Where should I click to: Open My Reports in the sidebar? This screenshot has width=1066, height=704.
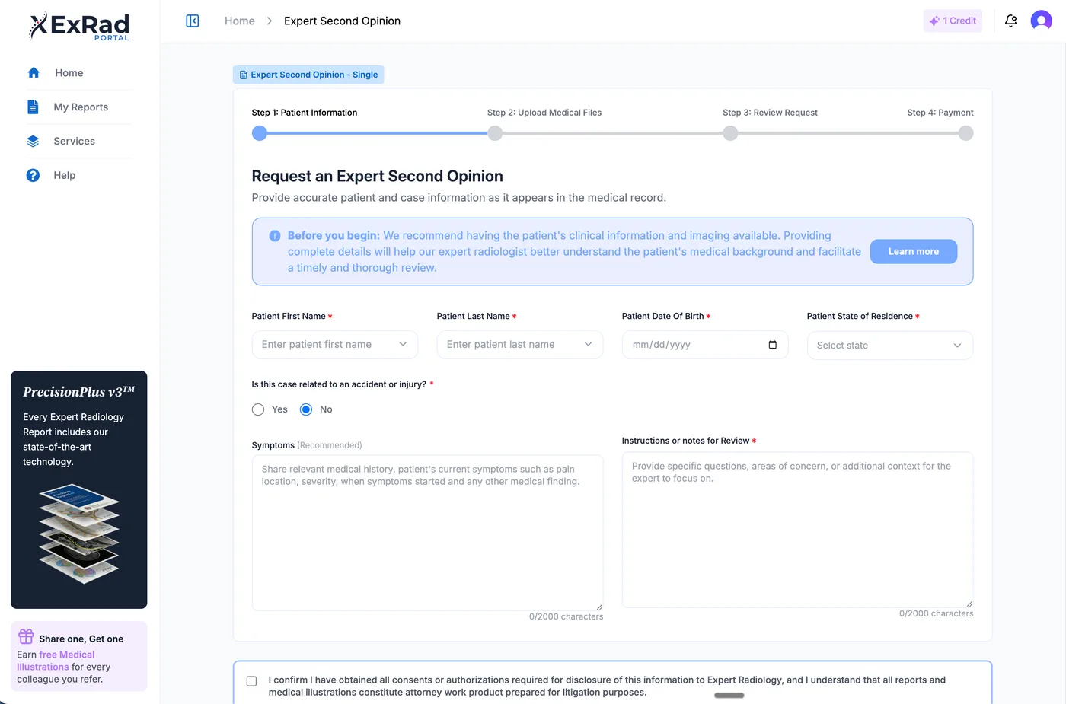tap(79, 107)
